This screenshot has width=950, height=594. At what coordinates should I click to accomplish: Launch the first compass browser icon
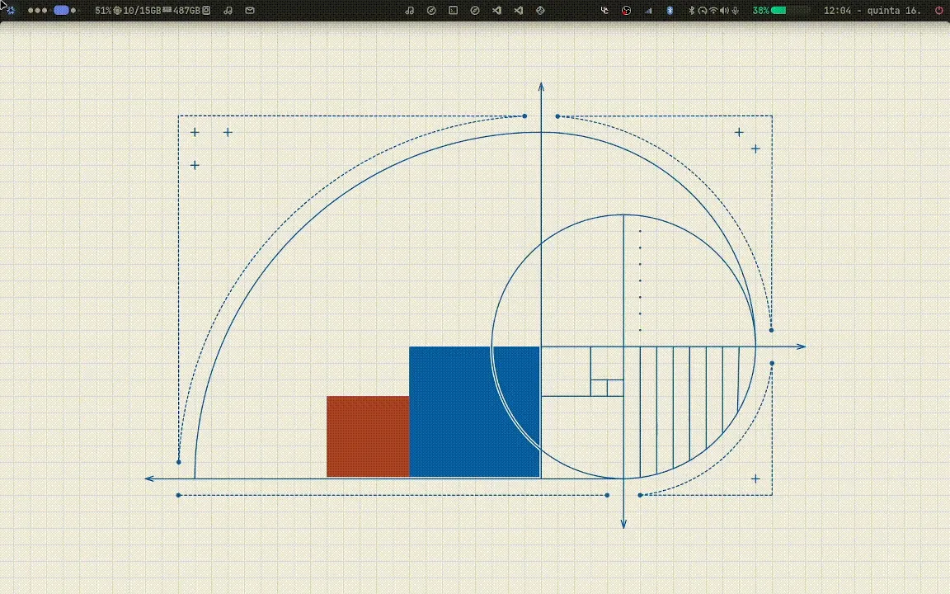431,10
